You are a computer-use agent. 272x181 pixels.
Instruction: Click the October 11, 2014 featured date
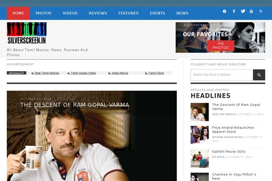click(36, 99)
